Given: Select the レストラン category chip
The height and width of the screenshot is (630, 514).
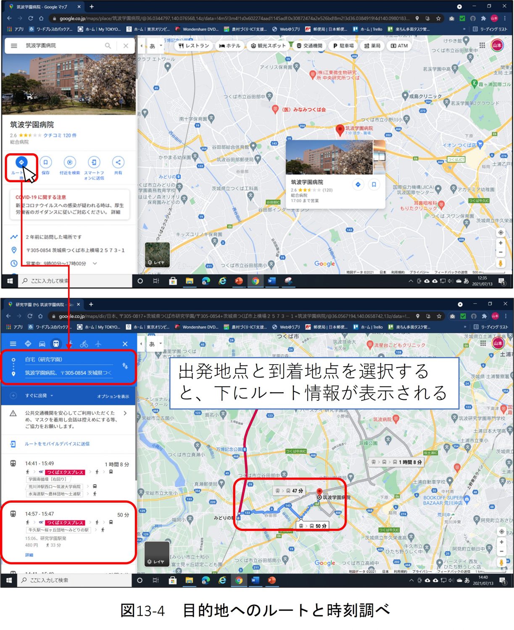Looking at the screenshot, I should pyautogui.click(x=193, y=46).
